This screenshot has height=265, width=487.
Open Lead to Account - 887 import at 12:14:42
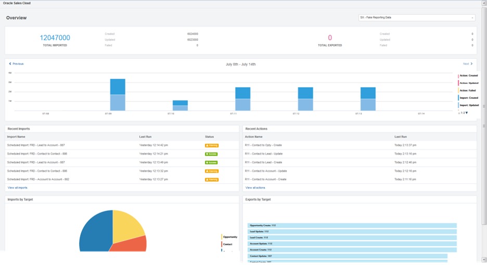[x=36, y=145]
